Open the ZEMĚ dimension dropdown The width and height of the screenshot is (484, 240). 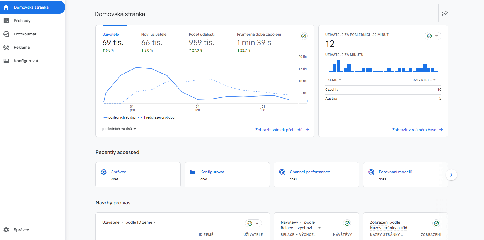[334, 80]
